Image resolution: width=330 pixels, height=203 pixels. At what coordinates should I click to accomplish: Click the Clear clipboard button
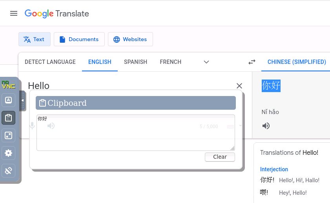click(220, 157)
